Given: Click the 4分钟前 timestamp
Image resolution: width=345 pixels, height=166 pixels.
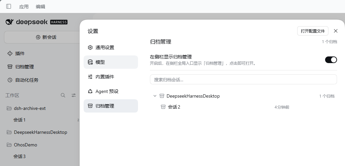Looking at the screenshot, I should click(282, 107).
